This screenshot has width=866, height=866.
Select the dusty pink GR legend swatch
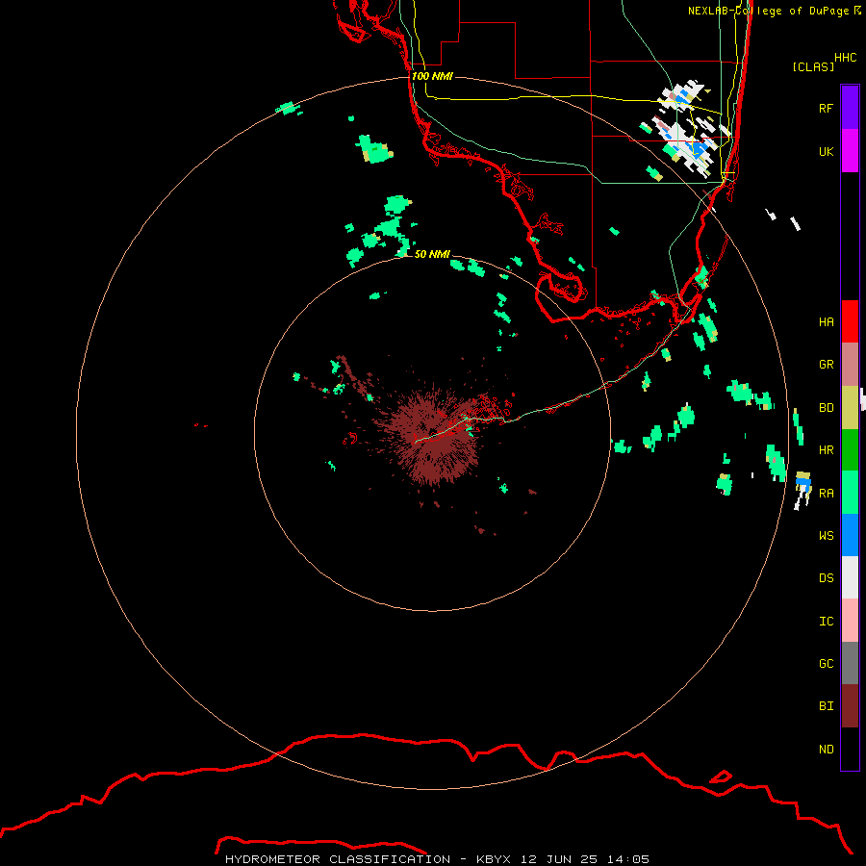850,365
